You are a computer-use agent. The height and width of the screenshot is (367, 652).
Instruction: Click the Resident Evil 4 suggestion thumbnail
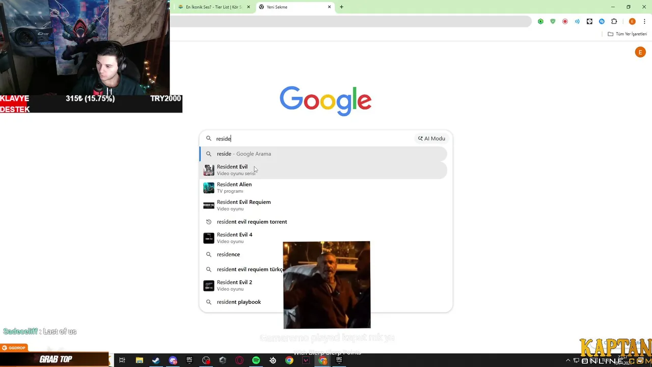point(209,238)
